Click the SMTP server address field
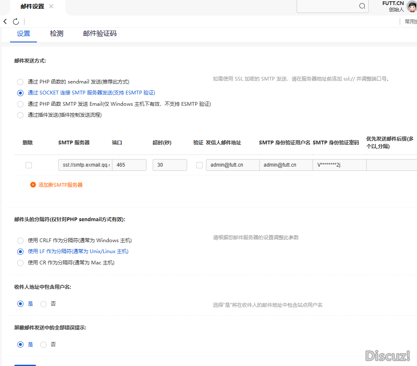 (85, 165)
